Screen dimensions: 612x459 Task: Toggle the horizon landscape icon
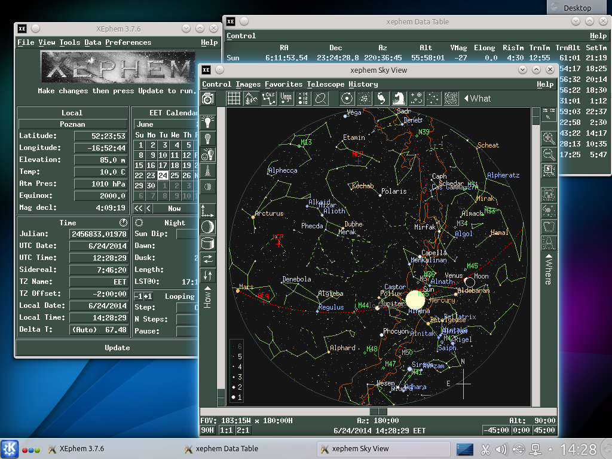coord(251,99)
